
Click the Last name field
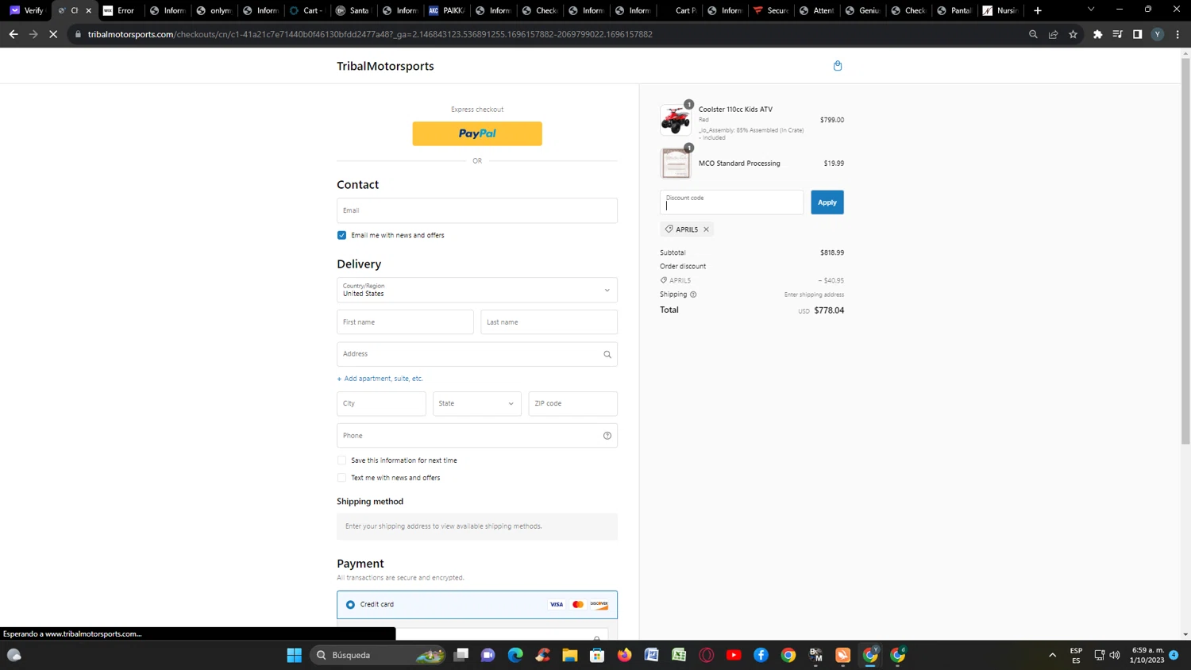(x=549, y=322)
